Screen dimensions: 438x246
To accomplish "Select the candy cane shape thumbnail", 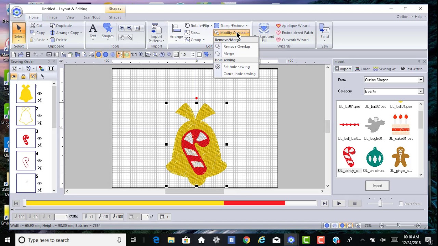I will pyautogui.click(x=349, y=157).
